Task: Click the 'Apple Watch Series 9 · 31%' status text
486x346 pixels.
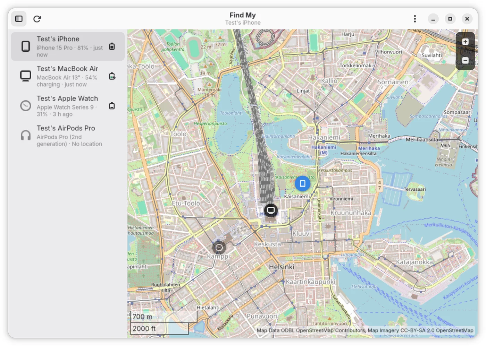Action: tap(67, 111)
